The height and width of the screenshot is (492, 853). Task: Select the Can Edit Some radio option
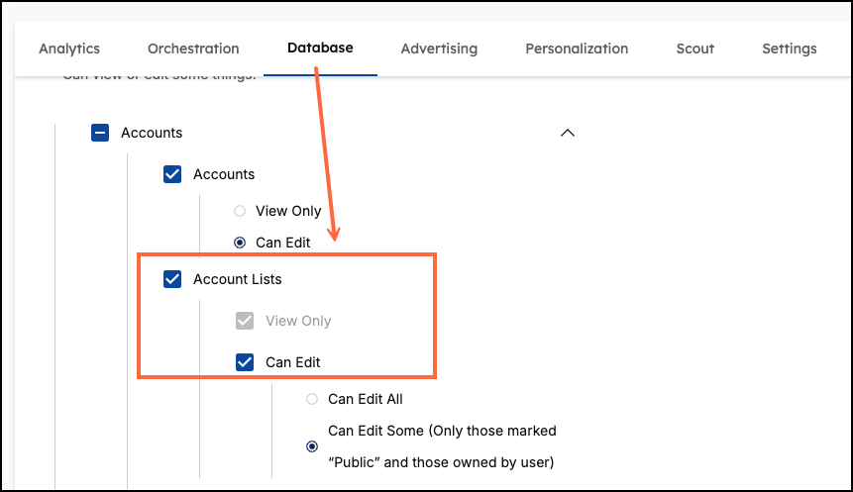tap(312, 446)
